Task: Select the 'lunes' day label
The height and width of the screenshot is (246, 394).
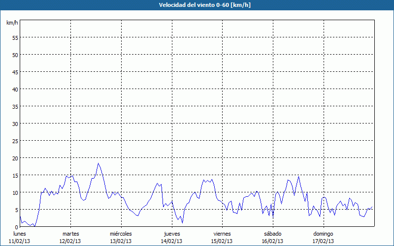Action: coord(20,233)
